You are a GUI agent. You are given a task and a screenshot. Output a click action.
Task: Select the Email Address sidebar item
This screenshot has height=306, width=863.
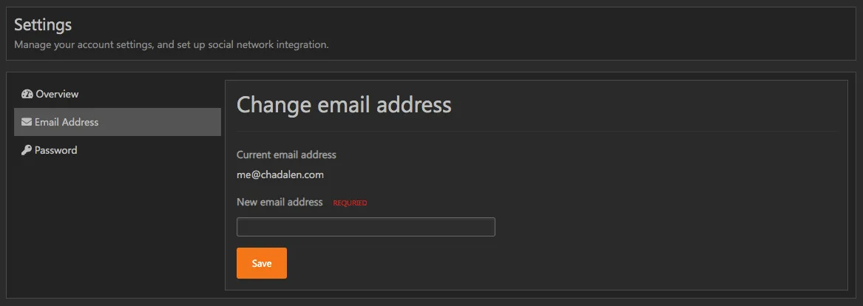tap(67, 122)
